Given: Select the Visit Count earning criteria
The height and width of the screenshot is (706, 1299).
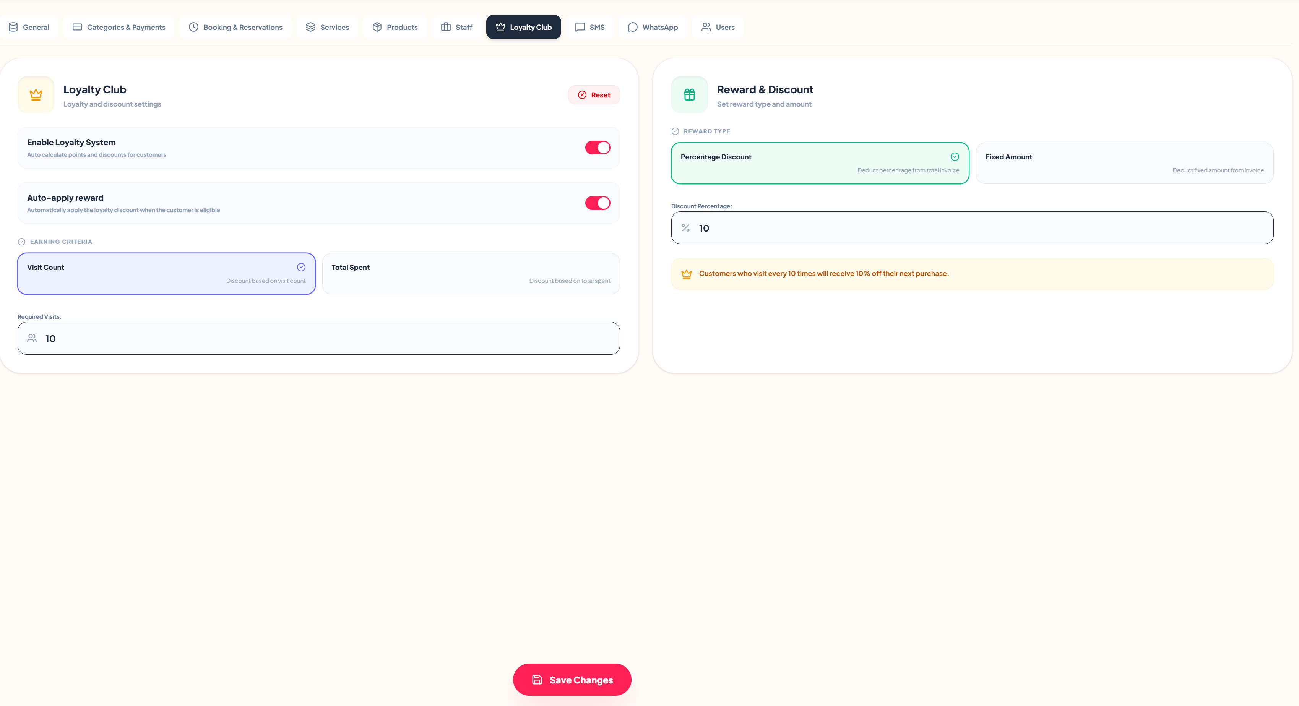Looking at the screenshot, I should click(x=166, y=274).
